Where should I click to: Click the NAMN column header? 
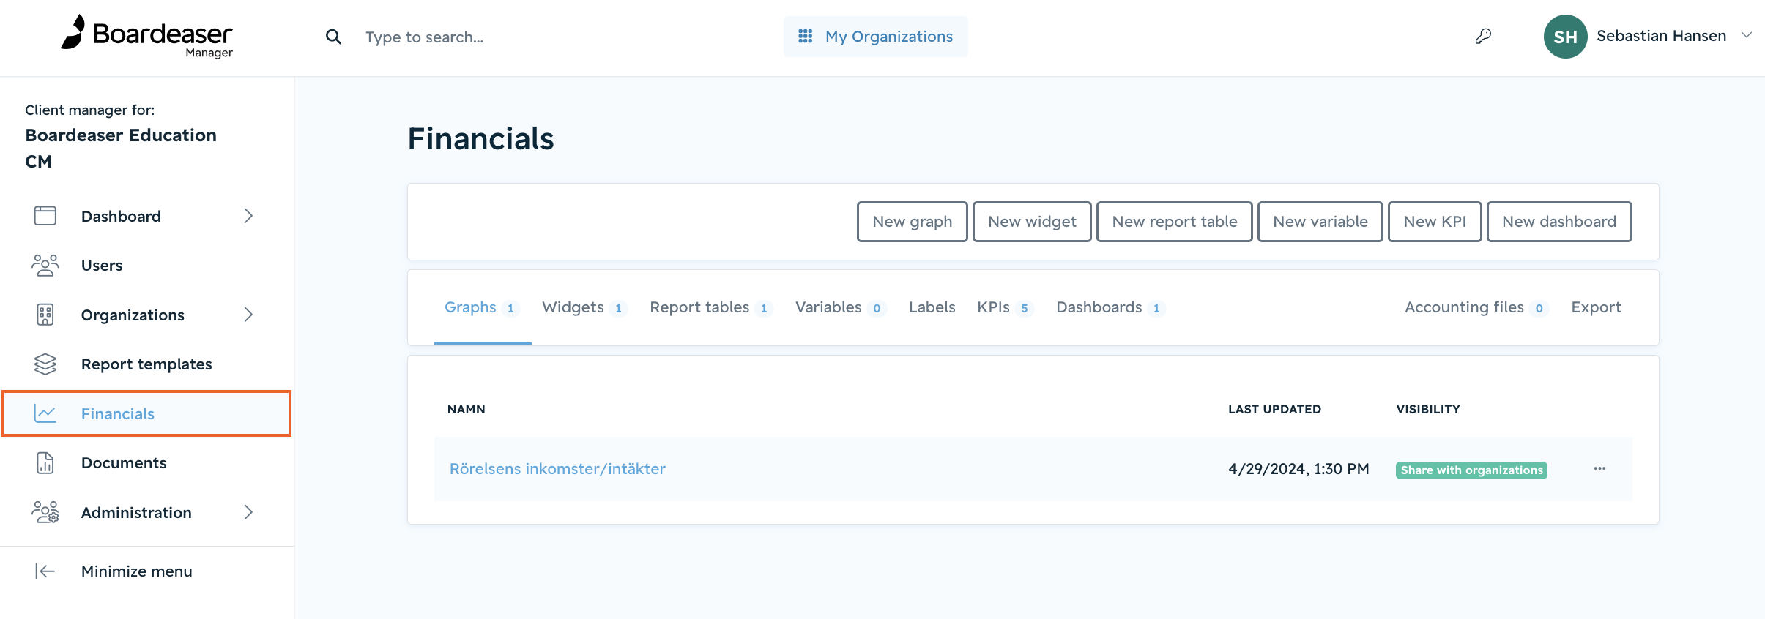pyautogui.click(x=466, y=409)
